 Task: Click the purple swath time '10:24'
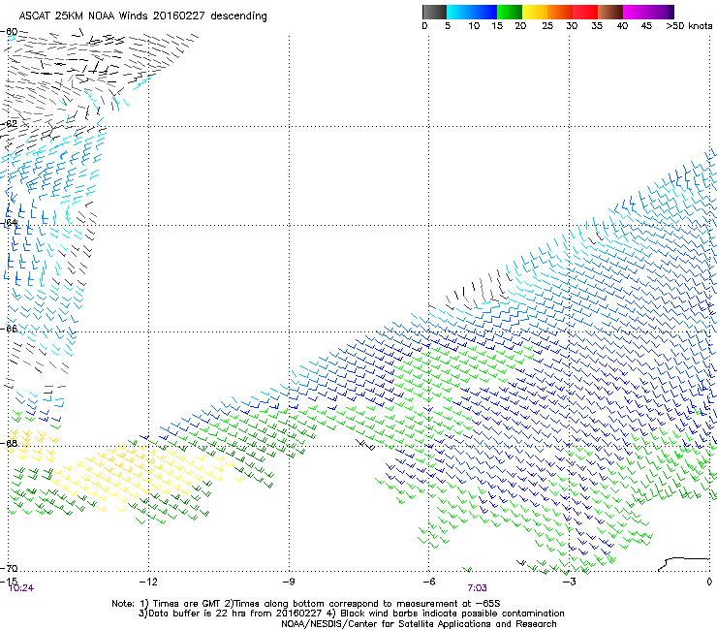21,588
